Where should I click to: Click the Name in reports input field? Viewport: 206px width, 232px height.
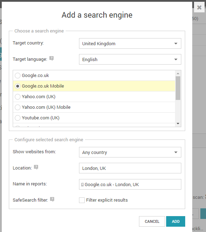click(x=130, y=184)
